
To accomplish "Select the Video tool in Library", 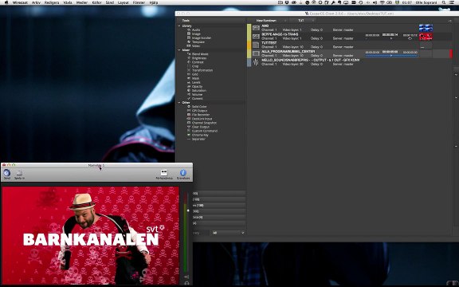I will (x=196, y=46).
